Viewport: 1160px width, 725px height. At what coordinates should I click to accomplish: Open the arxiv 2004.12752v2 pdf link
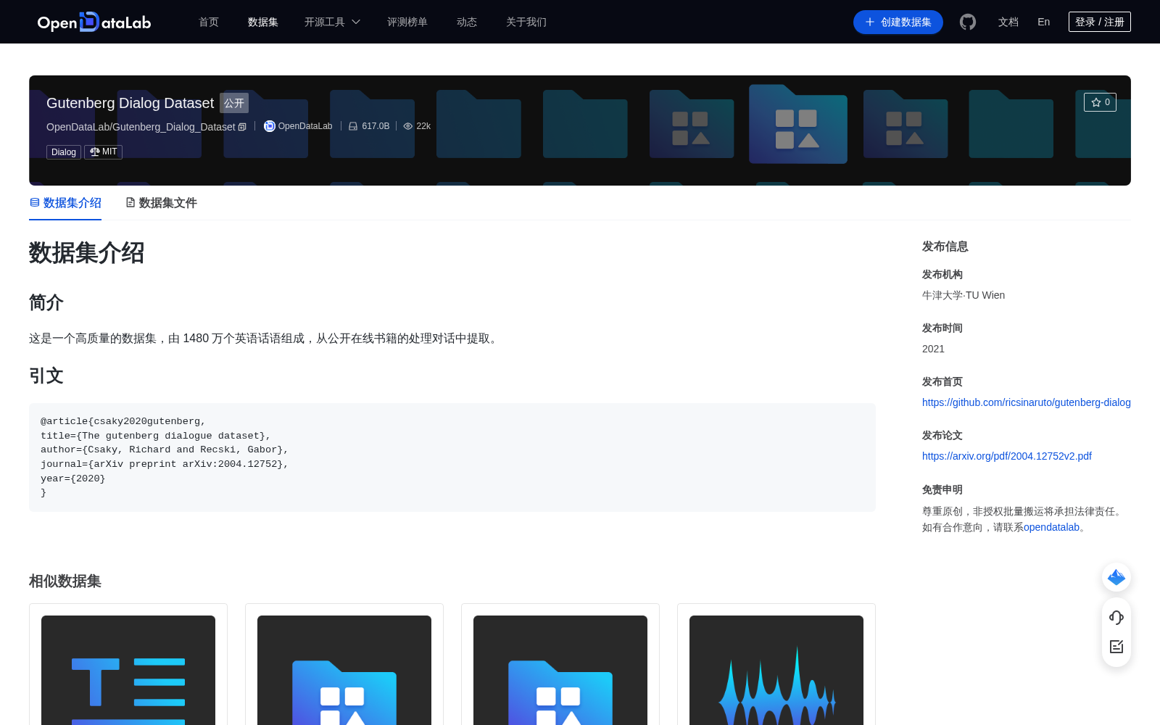(1007, 456)
